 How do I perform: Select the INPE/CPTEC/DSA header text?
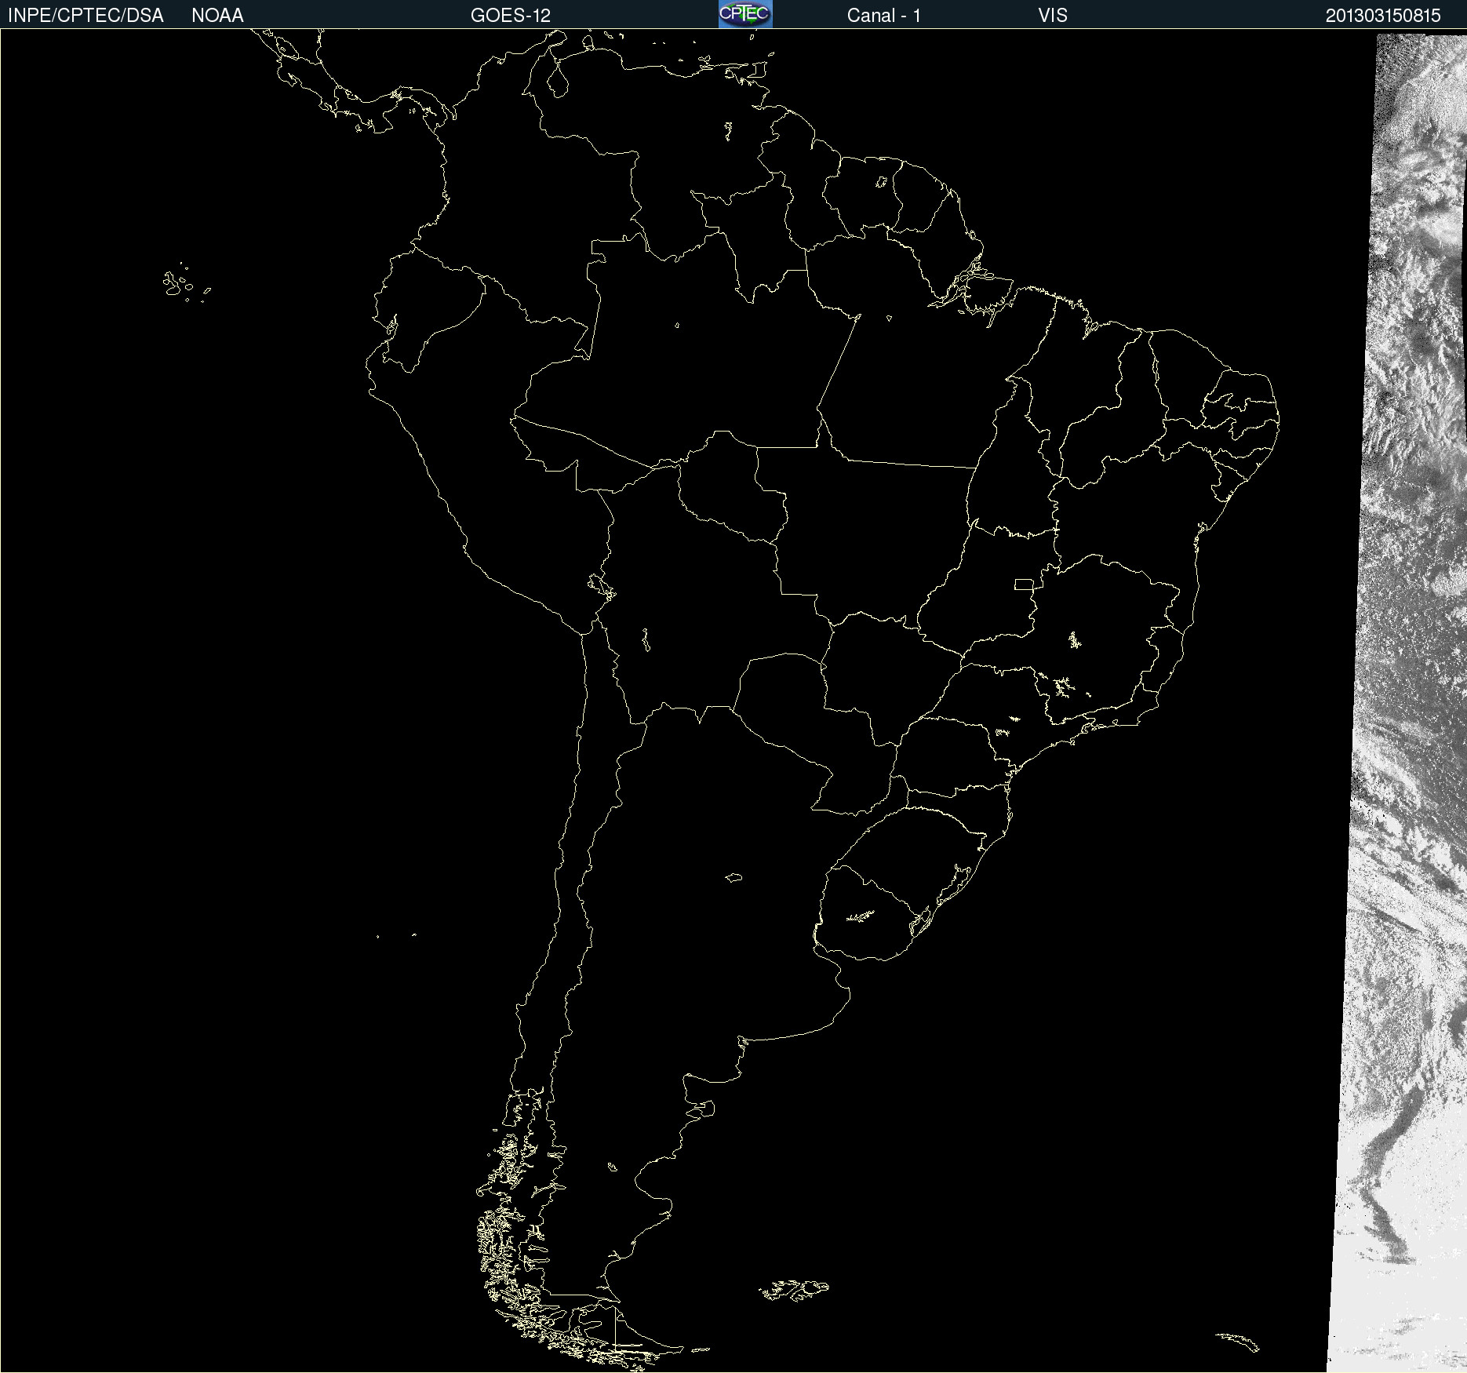[86, 16]
